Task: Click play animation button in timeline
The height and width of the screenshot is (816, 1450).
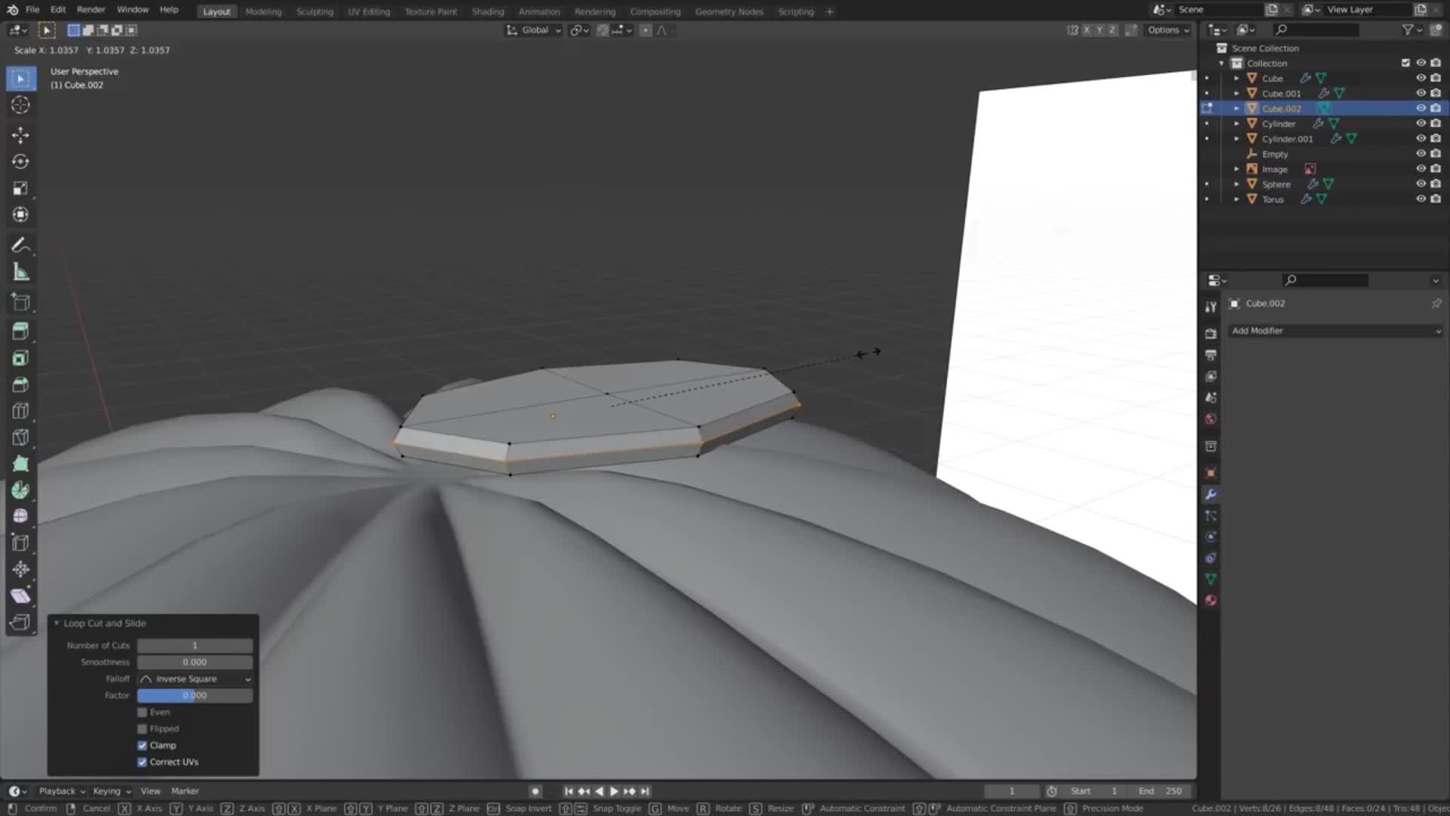Action: click(x=614, y=791)
